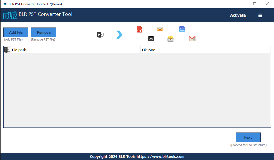Click the Remove button
Viewport: 274px width, 160px height.
pyautogui.click(x=44, y=32)
